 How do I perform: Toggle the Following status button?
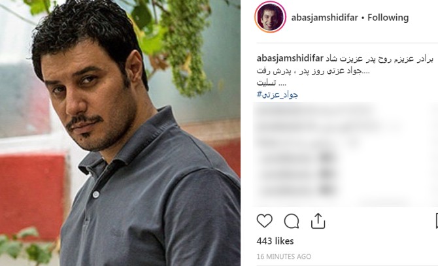coord(388,18)
